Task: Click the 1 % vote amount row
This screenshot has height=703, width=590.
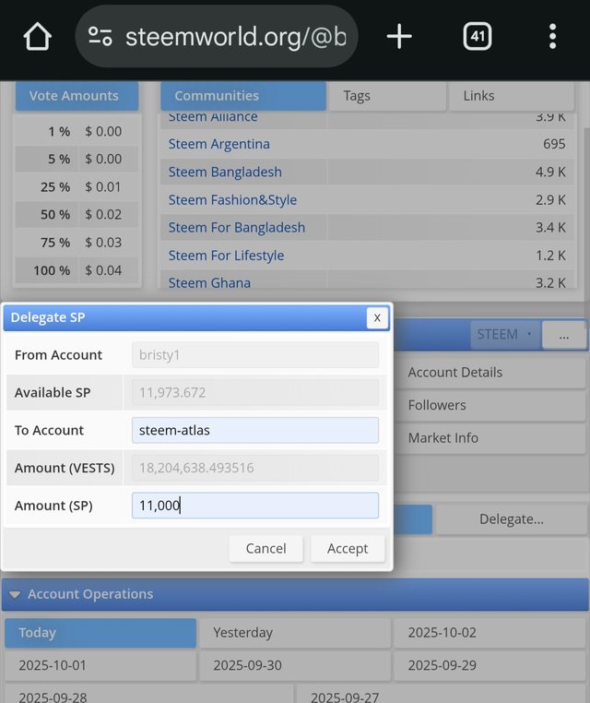Action: (77, 131)
